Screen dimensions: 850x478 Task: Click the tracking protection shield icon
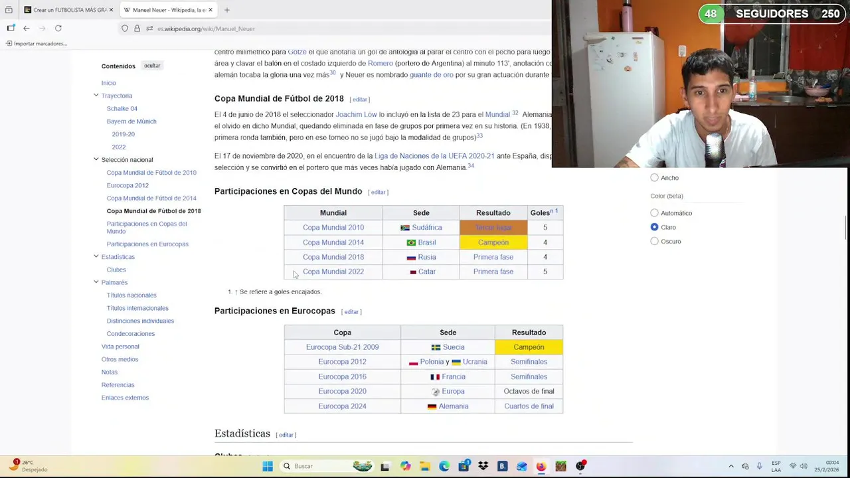[125, 29]
